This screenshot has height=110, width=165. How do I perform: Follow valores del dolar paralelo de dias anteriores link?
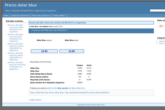(66, 88)
